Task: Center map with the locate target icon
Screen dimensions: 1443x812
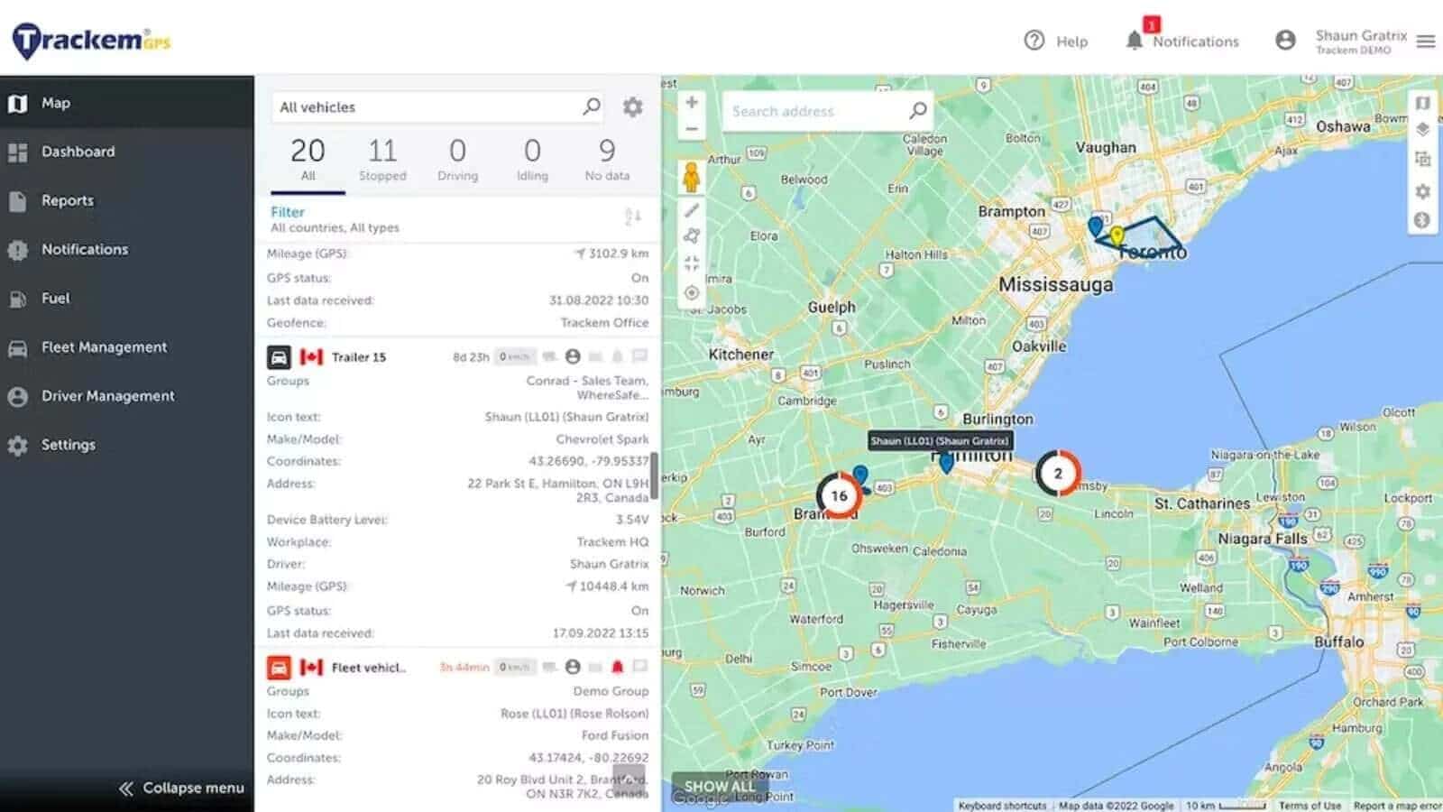Action: point(691,292)
